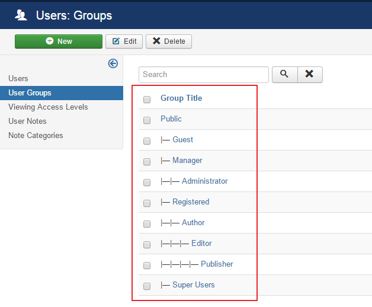
Task: Create a new user group
Action: (58, 41)
